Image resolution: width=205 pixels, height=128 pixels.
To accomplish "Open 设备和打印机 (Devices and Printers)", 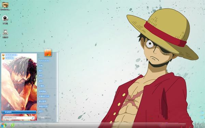I will click(44, 96).
